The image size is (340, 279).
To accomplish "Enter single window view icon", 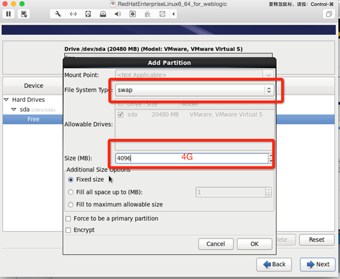I will click(x=329, y=14).
